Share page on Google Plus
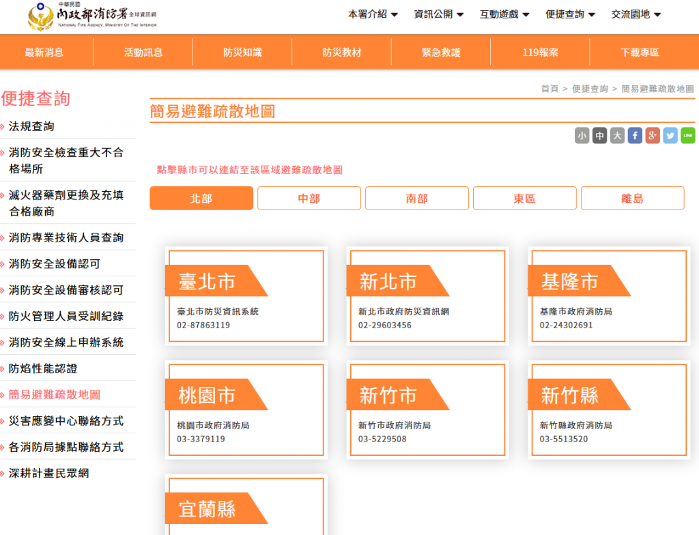The image size is (699, 535). pyautogui.click(x=652, y=136)
